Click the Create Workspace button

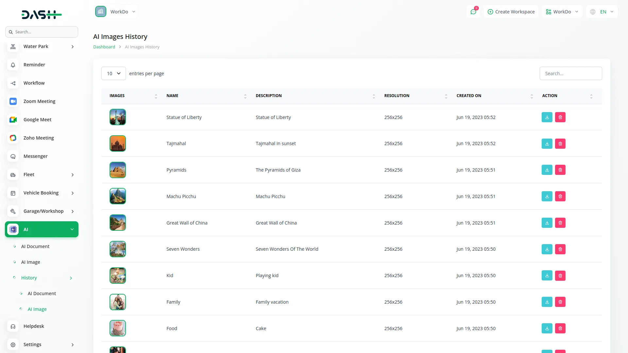511,12
